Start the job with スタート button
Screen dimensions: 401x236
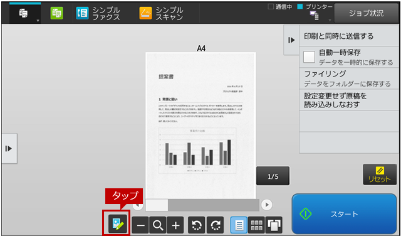click(344, 214)
